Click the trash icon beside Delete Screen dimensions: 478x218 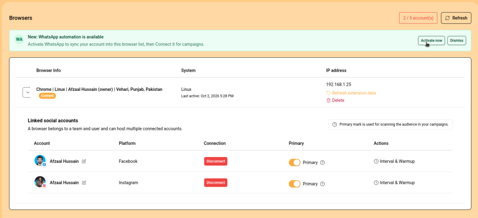tap(328, 100)
